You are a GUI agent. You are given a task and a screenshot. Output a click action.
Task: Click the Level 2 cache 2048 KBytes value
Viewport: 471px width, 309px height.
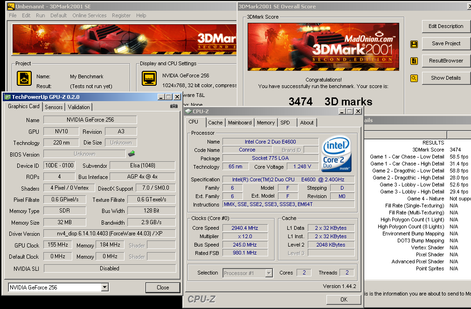coord(331,245)
